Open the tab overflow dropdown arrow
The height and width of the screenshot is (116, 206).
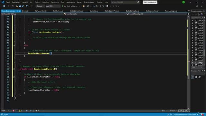tap(186, 11)
